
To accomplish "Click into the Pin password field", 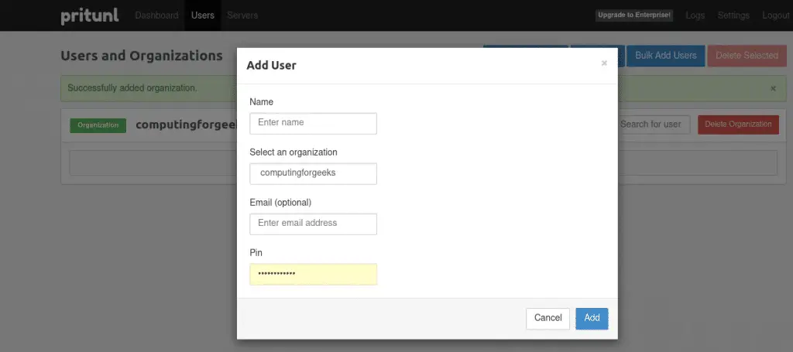I will click(313, 274).
